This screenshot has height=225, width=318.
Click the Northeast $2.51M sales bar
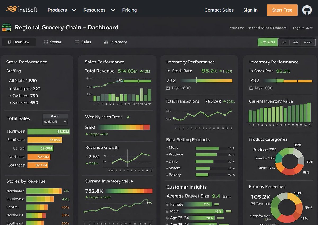(x=39, y=157)
